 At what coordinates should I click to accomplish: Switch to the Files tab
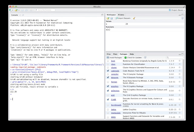click(x=109, y=54)
